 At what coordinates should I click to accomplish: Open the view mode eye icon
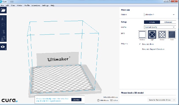click(3, 47)
